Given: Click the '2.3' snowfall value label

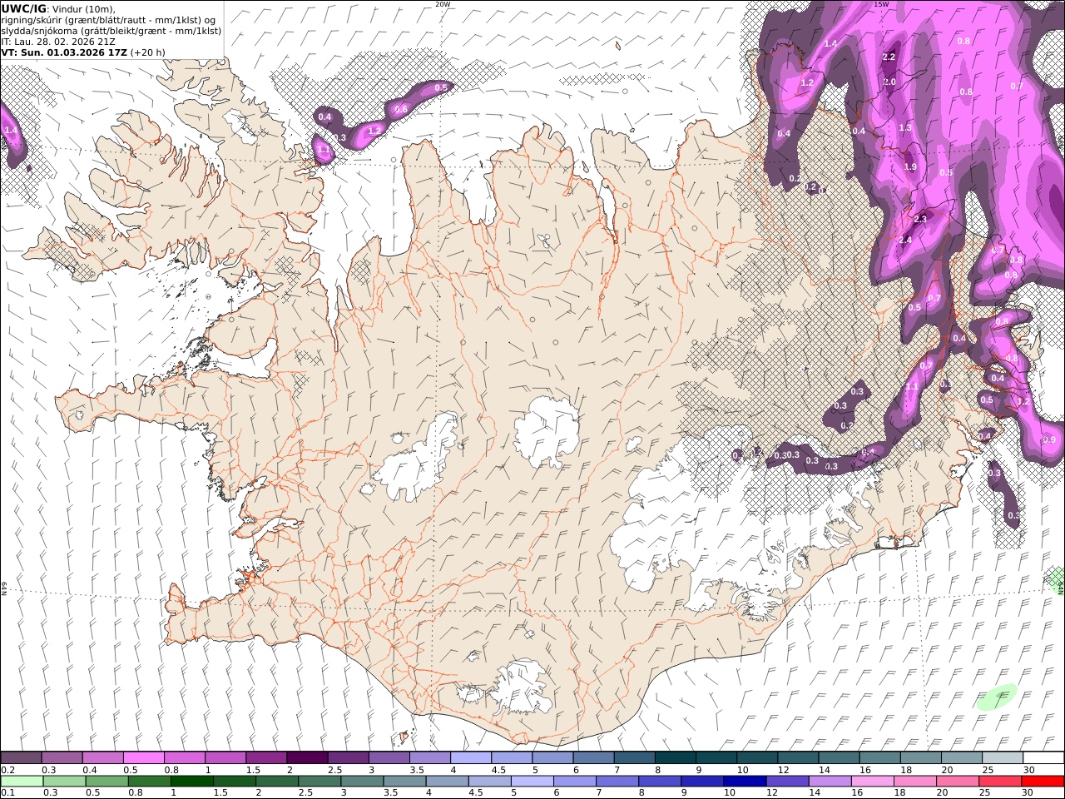Looking at the screenshot, I should [x=919, y=220].
